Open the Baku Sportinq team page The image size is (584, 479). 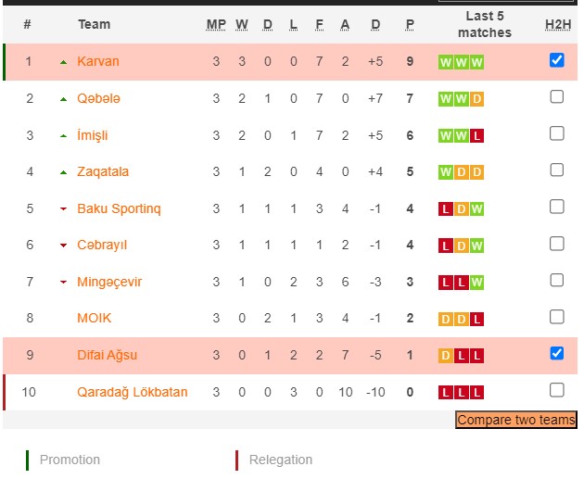click(119, 208)
